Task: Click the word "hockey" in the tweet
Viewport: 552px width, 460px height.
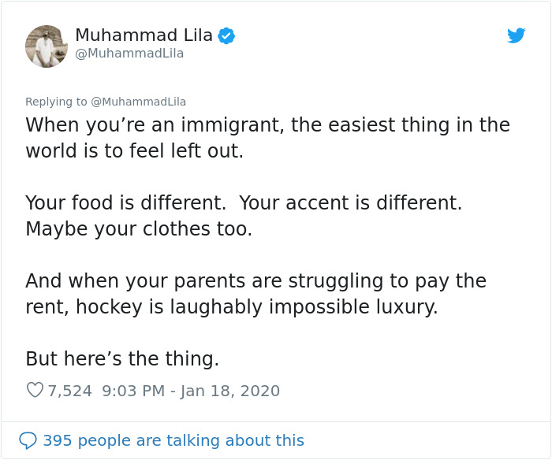Action: [109, 306]
